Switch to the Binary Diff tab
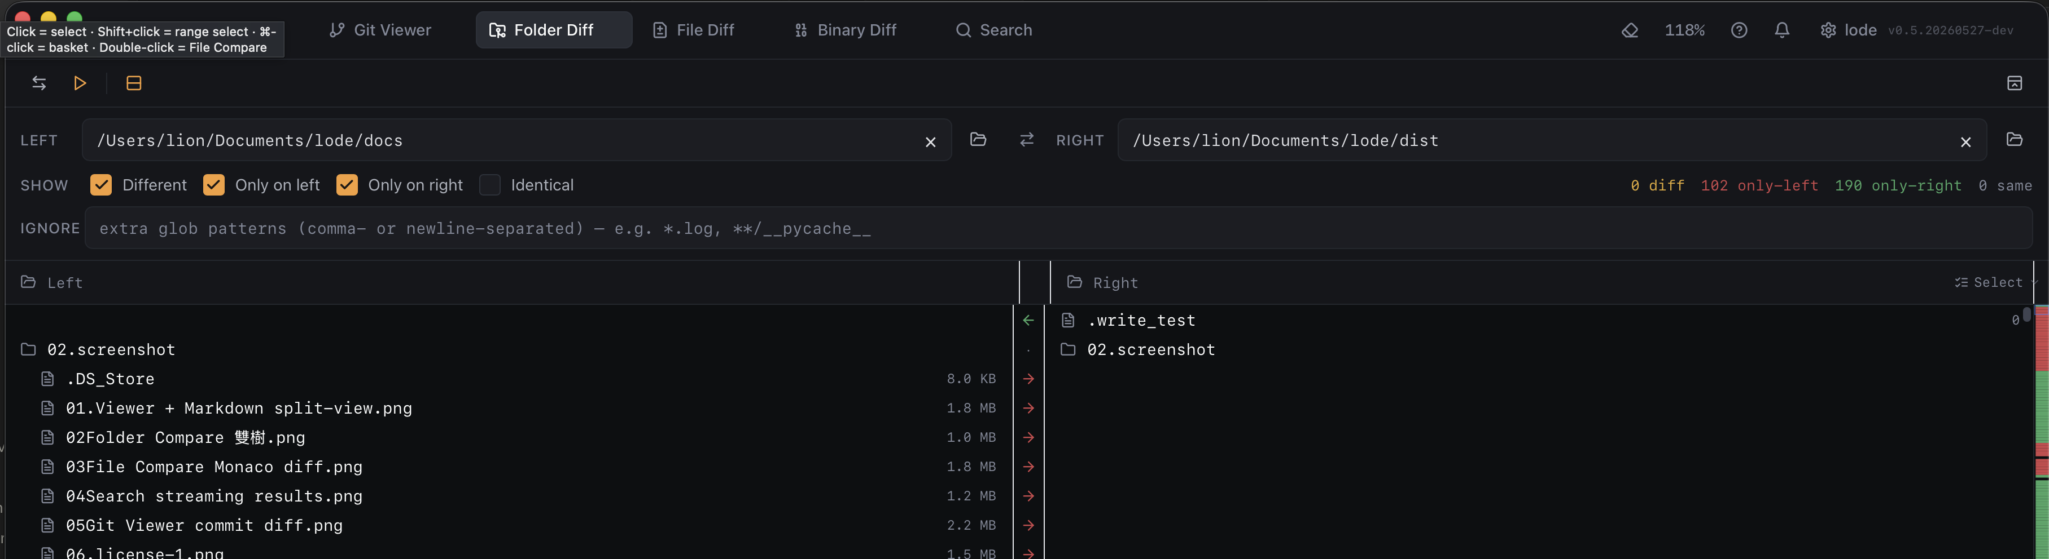This screenshot has width=2049, height=559. (x=845, y=30)
